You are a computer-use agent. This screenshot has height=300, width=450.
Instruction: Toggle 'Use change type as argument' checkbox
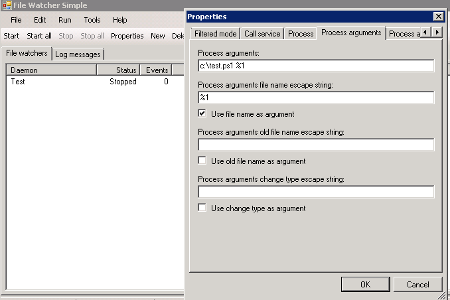202,208
